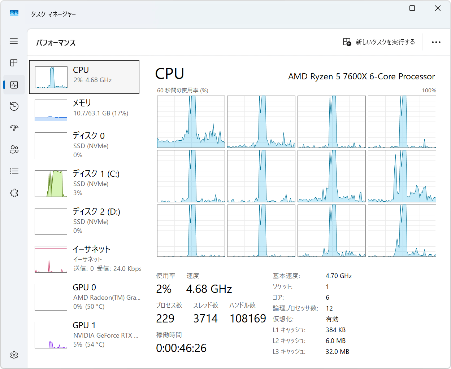Select the イーサネット network entry
The width and height of the screenshot is (451, 369).
[x=84, y=259]
